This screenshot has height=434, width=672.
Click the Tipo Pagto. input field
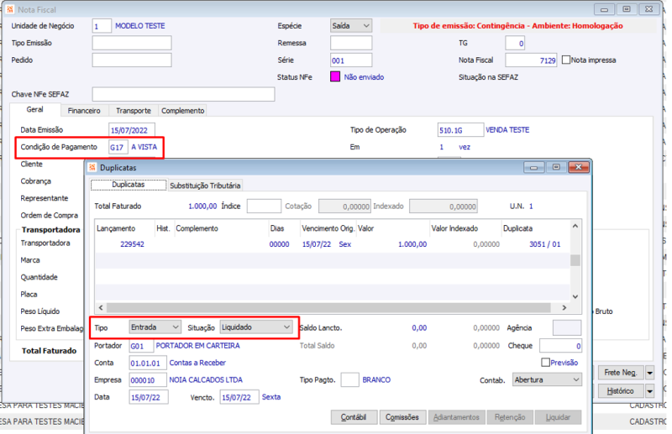(349, 379)
